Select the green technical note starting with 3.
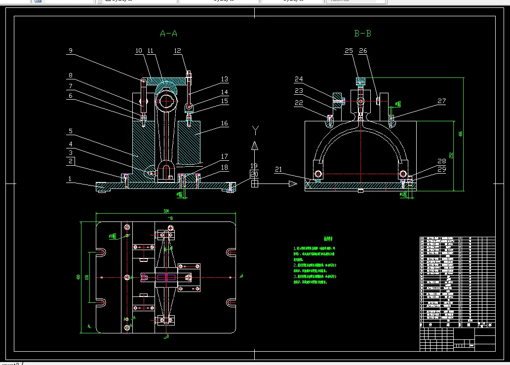The width and height of the screenshot is (510, 365). pyautogui.click(x=315, y=279)
